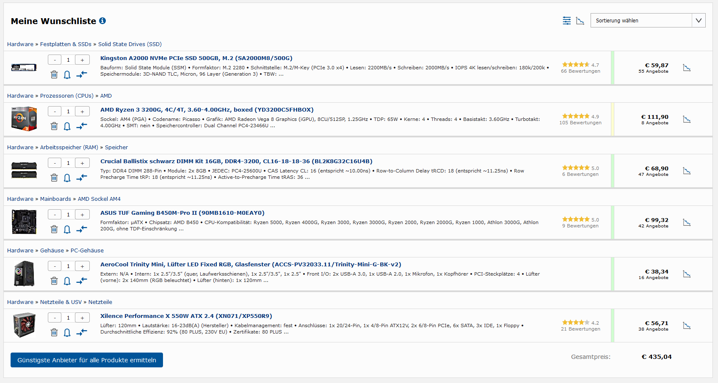Open Arbeitsspeicher (RAM) breadcrumb link
This screenshot has width=718, height=383.
(x=69, y=147)
